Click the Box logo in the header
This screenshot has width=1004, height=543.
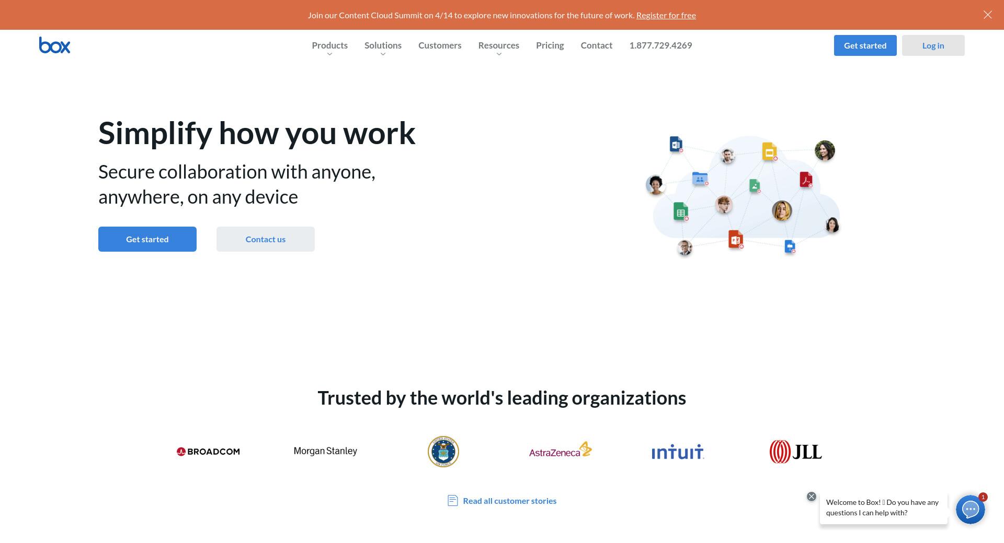coord(54,45)
